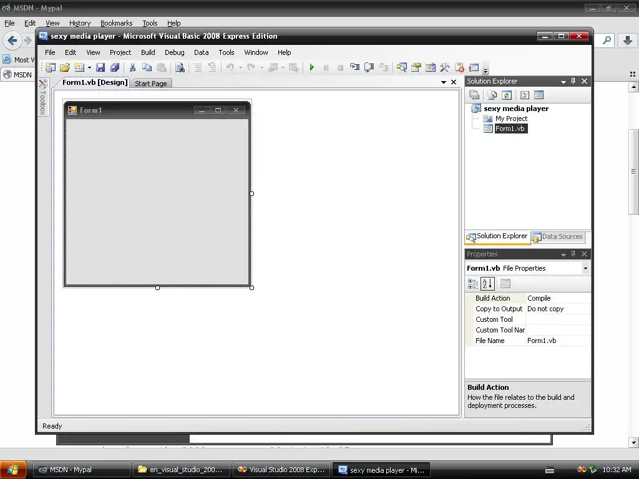
Task: Open the Object Browser toolbar icon
Action: 431,67
